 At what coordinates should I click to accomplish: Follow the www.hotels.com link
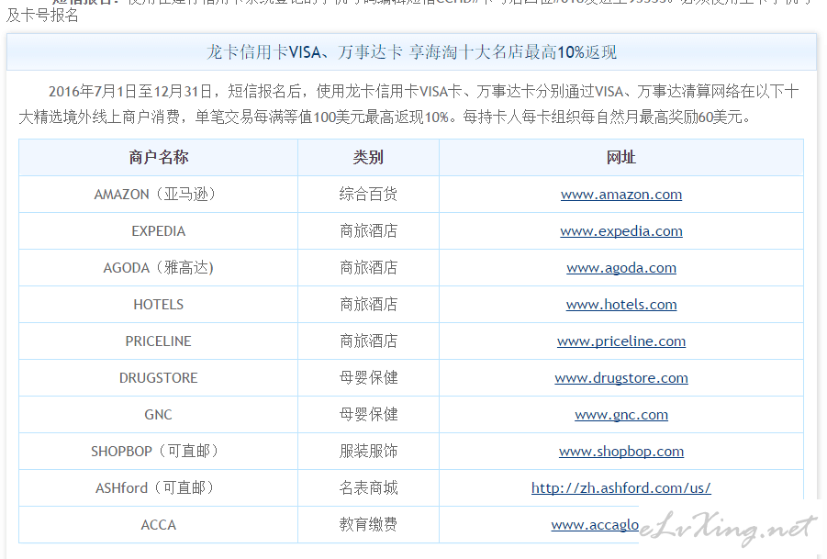tap(620, 305)
